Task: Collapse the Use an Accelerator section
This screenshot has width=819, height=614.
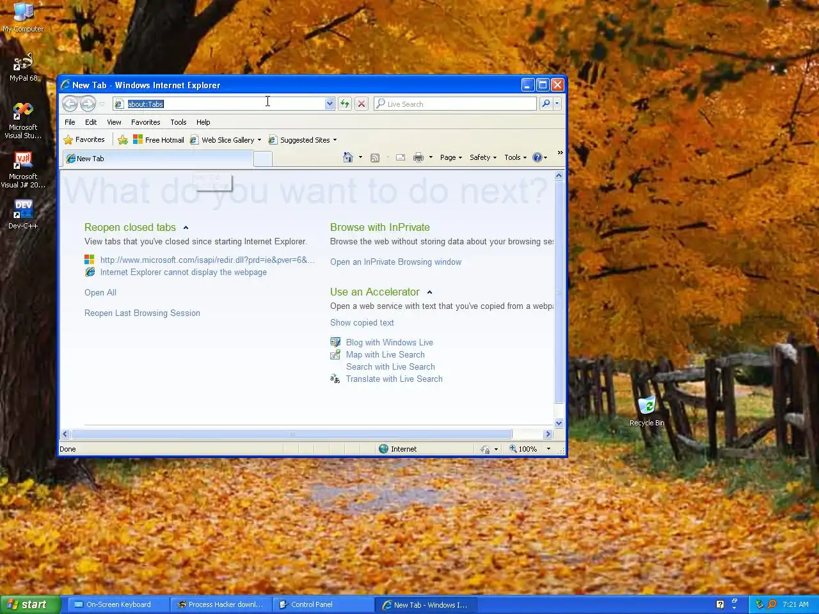Action: point(429,292)
